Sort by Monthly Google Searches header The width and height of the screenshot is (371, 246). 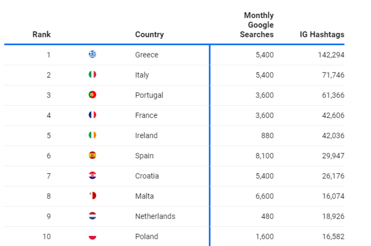coord(257,25)
